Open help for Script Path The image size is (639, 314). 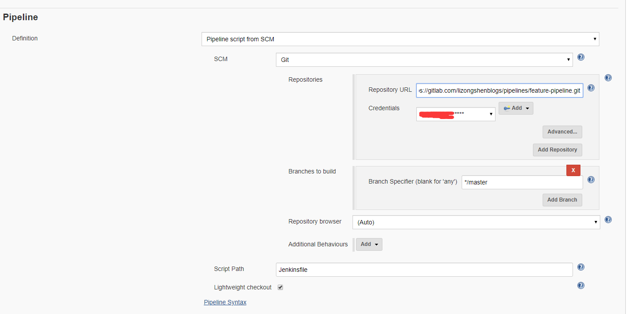click(x=580, y=267)
